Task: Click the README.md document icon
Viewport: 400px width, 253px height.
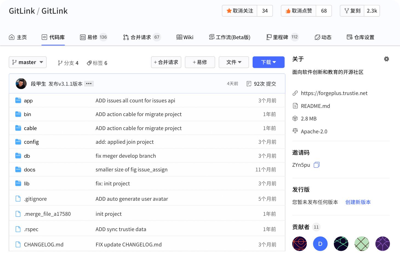Action: tap(295, 106)
